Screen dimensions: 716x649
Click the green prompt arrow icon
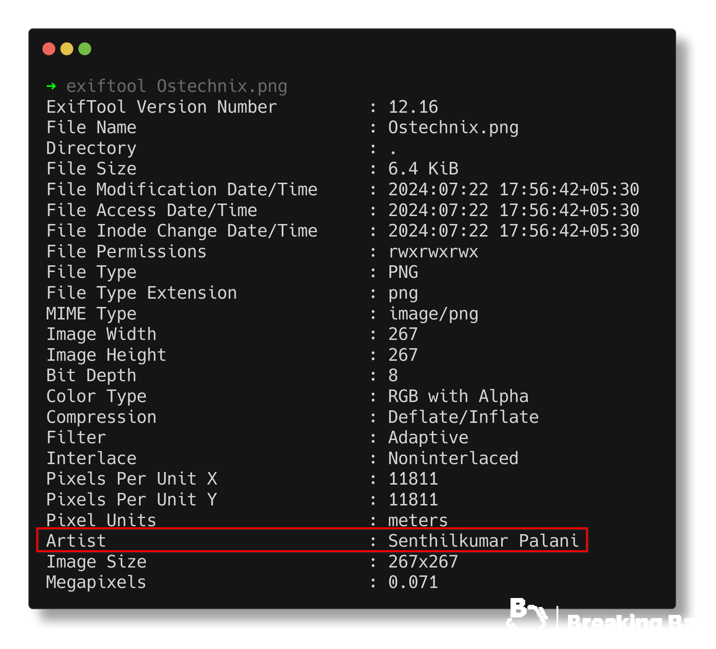51,86
